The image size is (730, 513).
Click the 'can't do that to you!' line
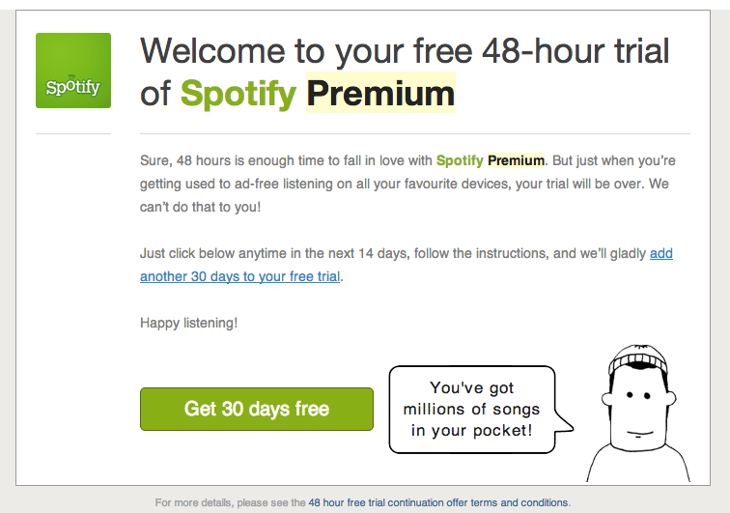pyautogui.click(x=200, y=207)
